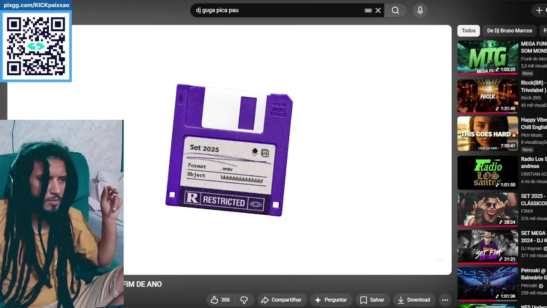Viewport: 547px width, 308px height.
Task: Clear the search box with the X icon
Action: 378,10
